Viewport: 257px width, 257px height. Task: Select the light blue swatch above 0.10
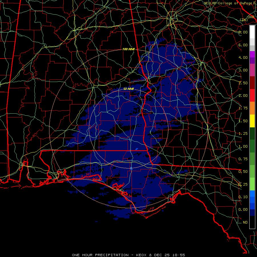[x=252, y=194]
